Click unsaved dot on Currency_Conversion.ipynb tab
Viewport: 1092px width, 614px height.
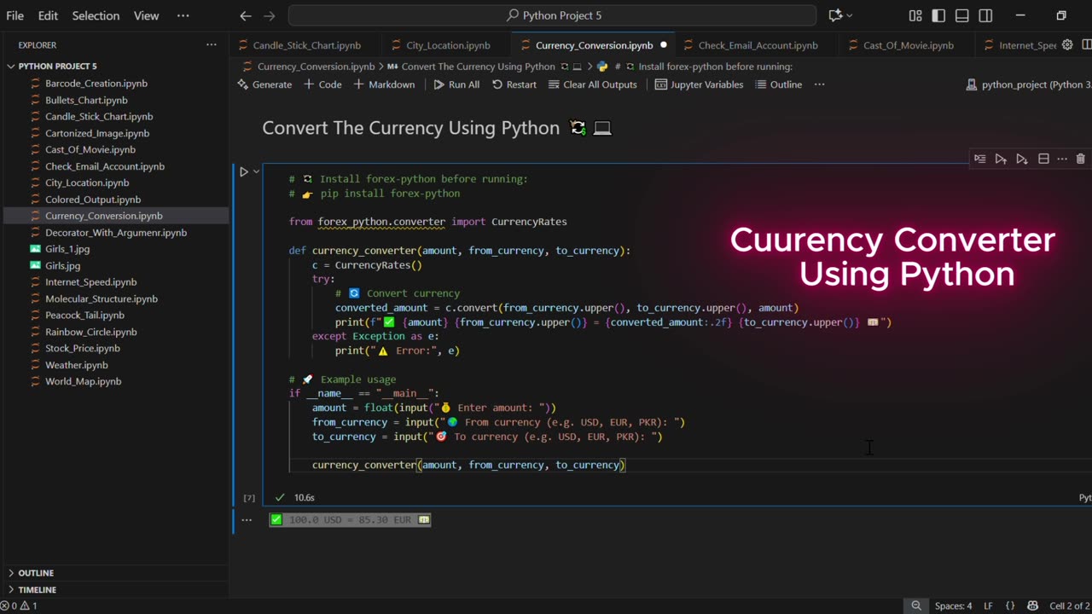tap(663, 45)
